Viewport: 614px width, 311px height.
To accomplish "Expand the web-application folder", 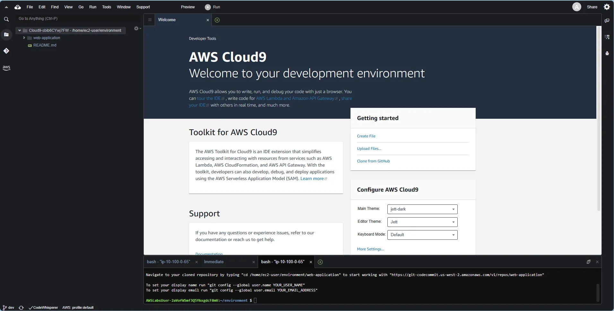I will point(24,38).
